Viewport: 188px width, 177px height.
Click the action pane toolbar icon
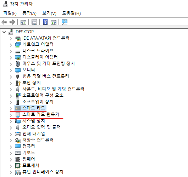pyautogui.click(x=54, y=22)
